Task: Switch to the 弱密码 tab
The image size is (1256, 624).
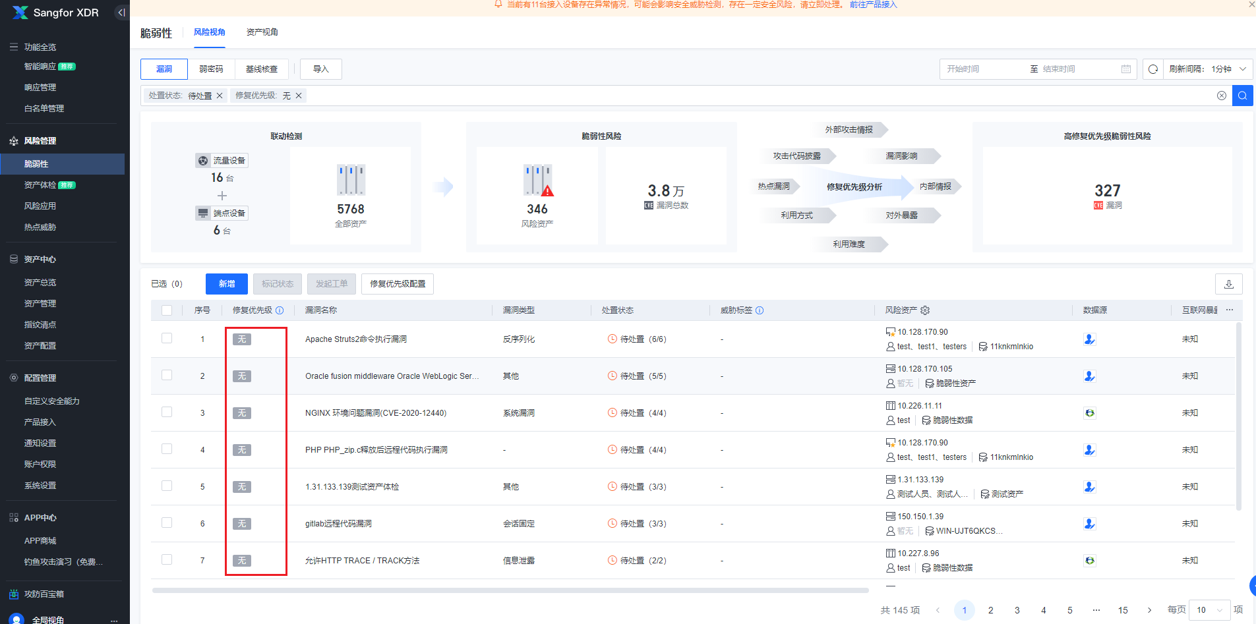Action: [x=211, y=69]
